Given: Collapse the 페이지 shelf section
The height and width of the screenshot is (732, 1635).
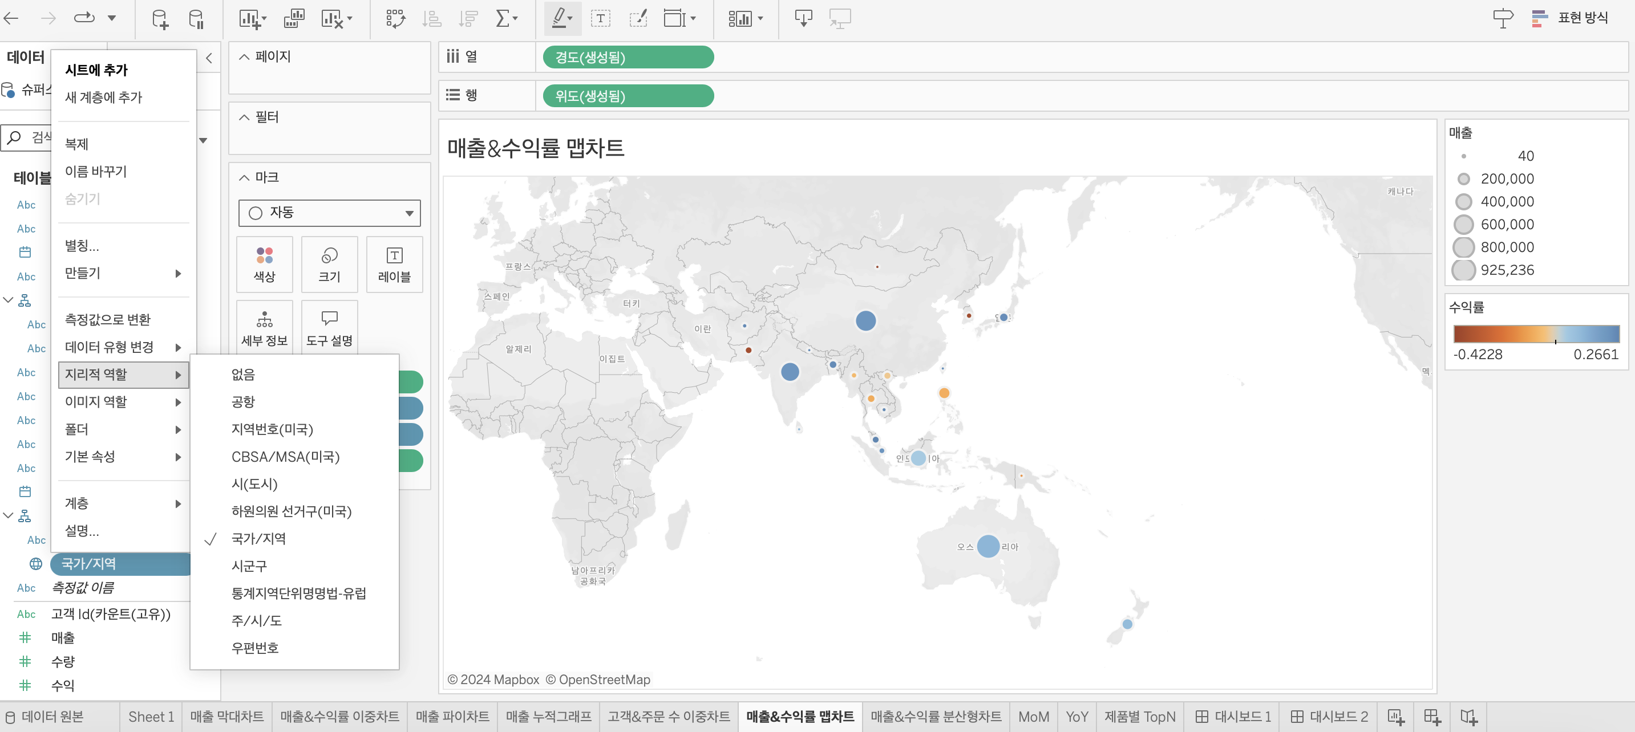Looking at the screenshot, I should [x=244, y=56].
